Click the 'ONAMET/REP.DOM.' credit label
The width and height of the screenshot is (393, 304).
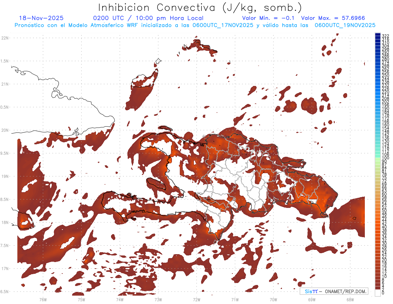(345, 291)
